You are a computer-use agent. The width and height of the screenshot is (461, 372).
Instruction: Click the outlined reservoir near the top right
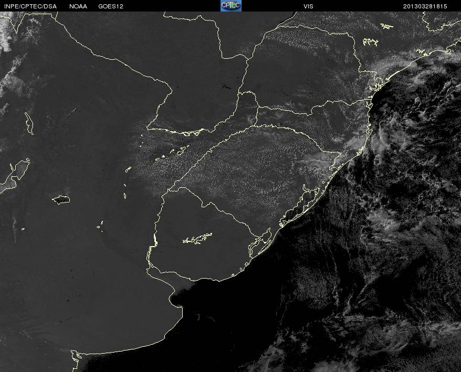pos(371,42)
